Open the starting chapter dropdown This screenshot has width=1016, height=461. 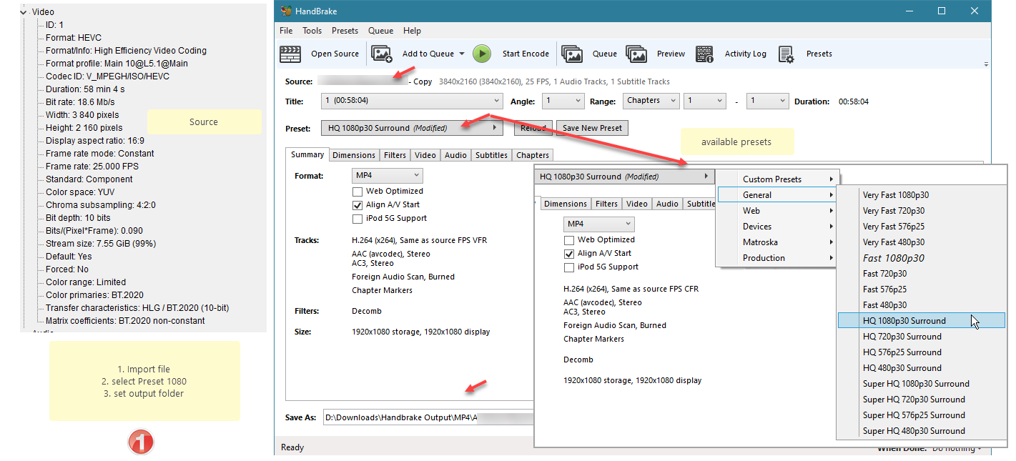(705, 101)
